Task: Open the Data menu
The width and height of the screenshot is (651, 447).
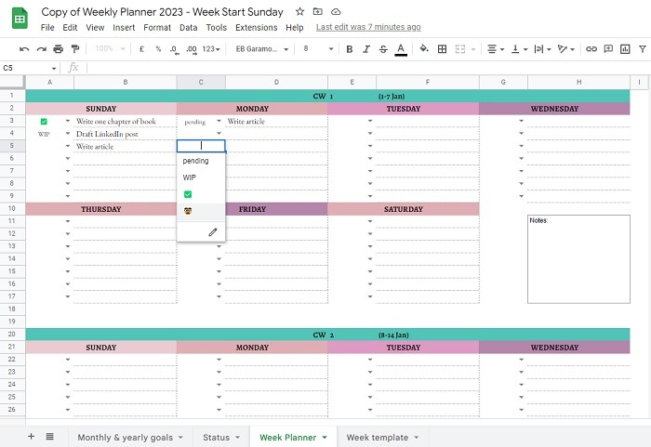Action: 188,27
